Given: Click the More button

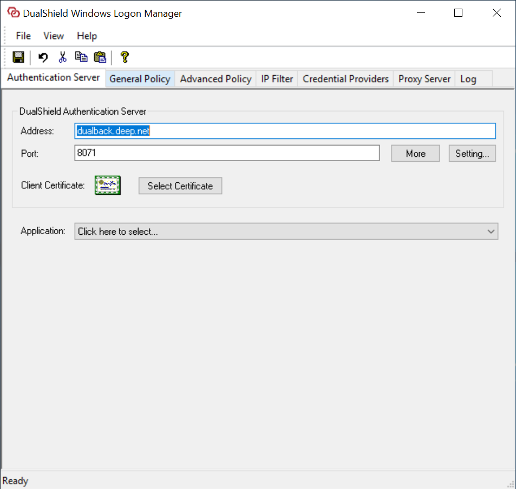Looking at the screenshot, I should click(415, 154).
